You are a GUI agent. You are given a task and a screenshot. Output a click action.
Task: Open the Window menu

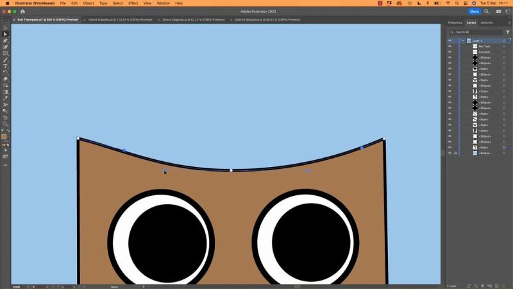click(x=163, y=3)
